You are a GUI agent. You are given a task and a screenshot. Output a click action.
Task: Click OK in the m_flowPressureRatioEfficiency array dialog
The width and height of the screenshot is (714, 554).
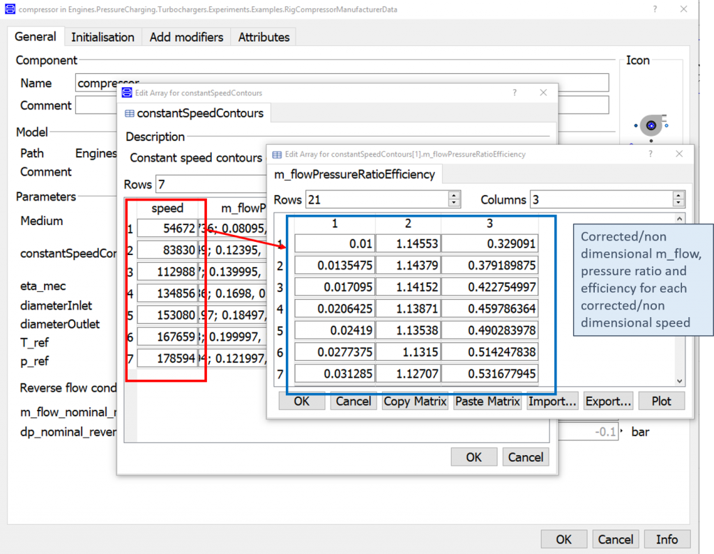(301, 401)
